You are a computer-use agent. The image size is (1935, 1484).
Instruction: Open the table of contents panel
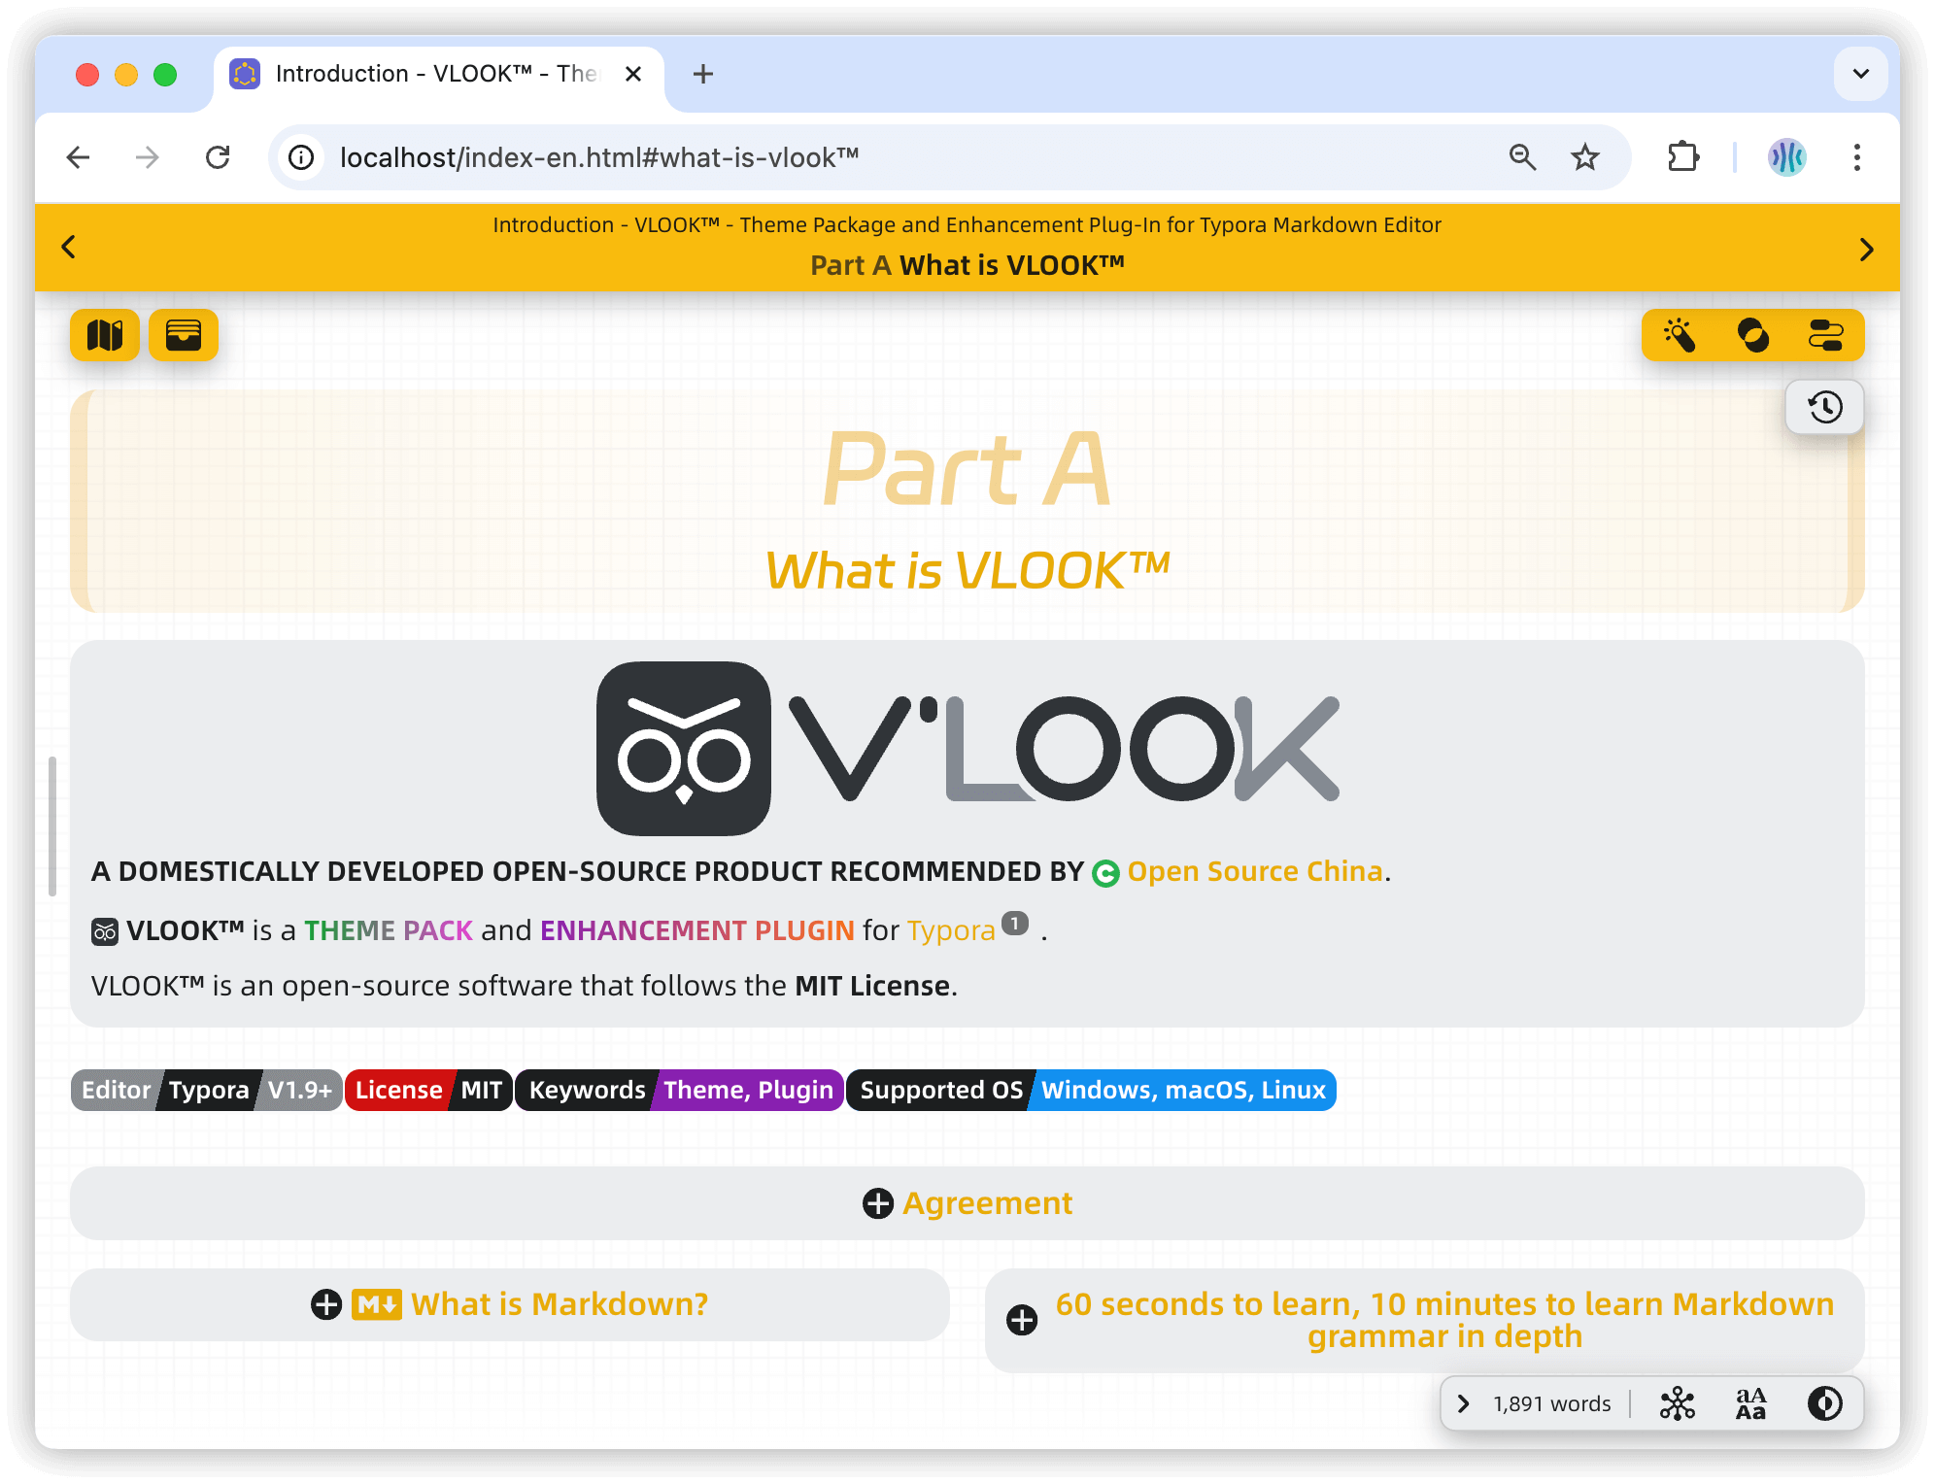pyautogui.click(x=106, y=335)
